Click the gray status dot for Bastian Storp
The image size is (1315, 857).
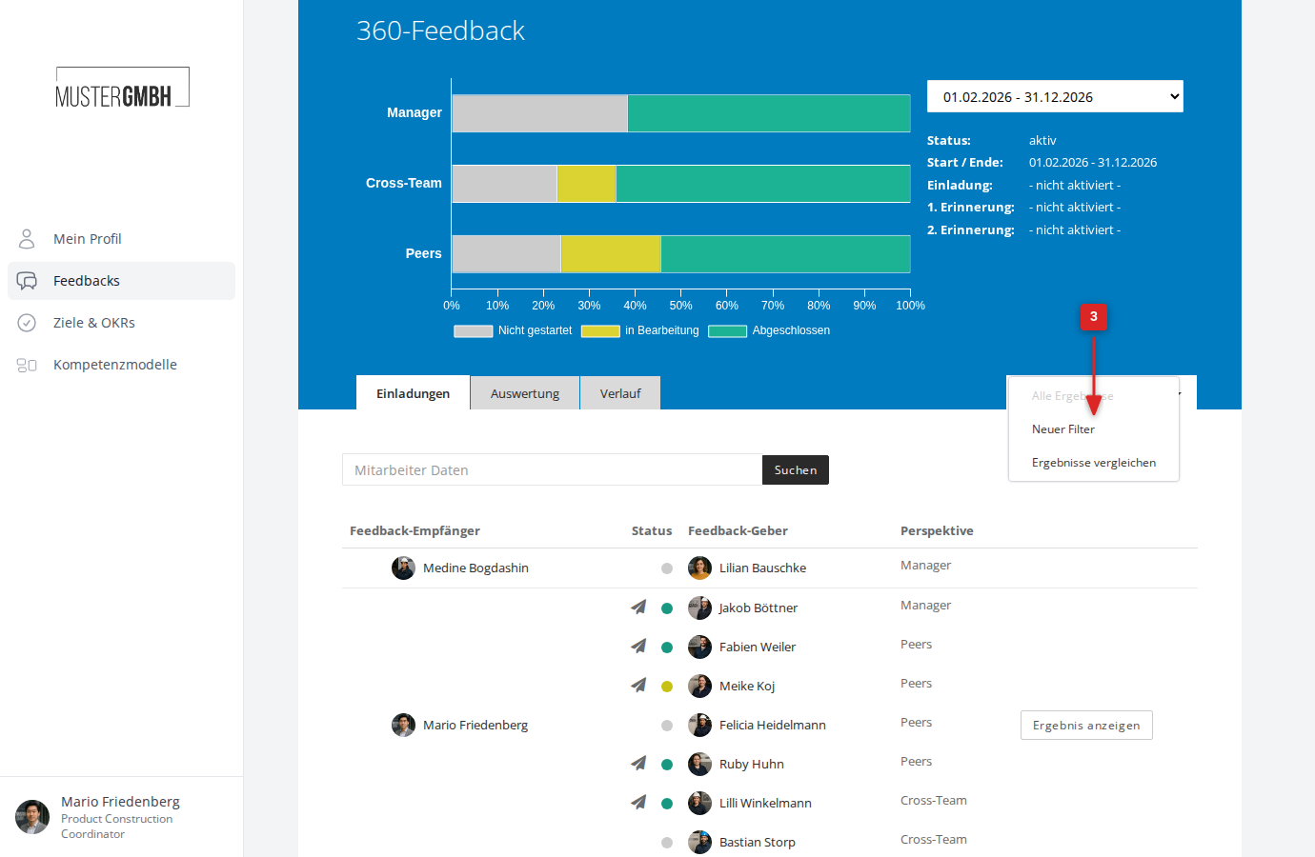(667, 843)
